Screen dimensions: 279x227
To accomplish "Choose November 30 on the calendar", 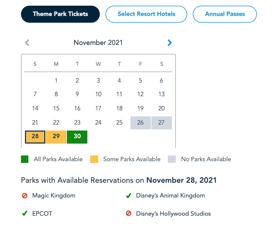I will [77, 137].
